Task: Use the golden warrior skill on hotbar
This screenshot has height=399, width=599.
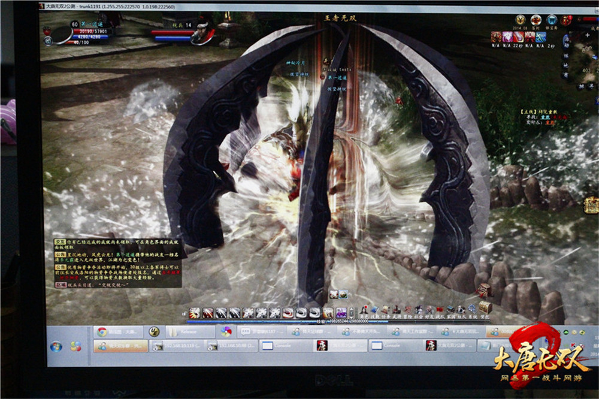Action: click(328, 313)
